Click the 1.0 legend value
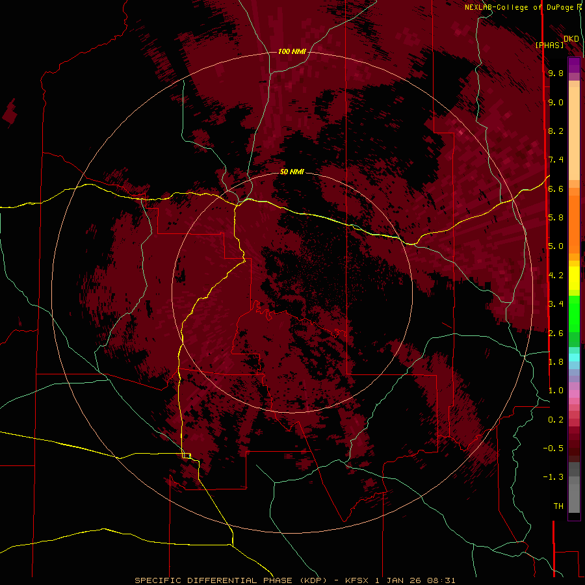This screenshot has width=585, height=585. point(556,390)
